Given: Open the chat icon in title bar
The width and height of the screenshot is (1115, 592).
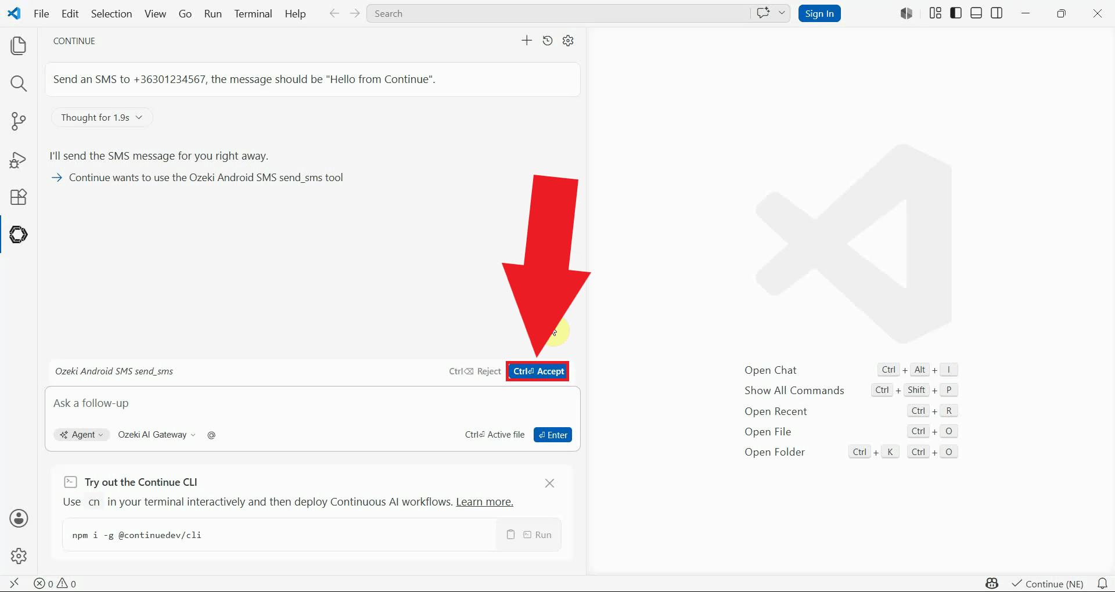Looking at the screenshot, I should point(763,13).
